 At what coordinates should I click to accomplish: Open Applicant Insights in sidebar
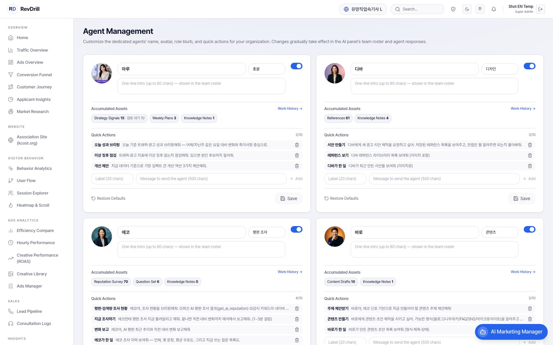(x=34, y=100)
